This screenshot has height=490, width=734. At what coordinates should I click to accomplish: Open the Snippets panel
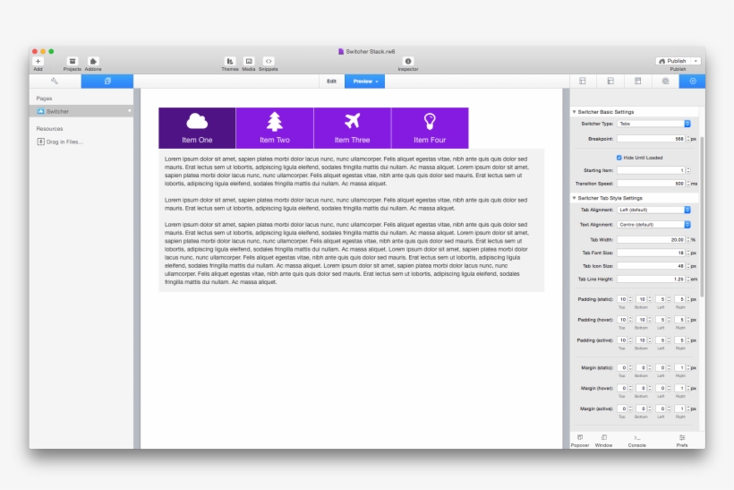[269, 61]
